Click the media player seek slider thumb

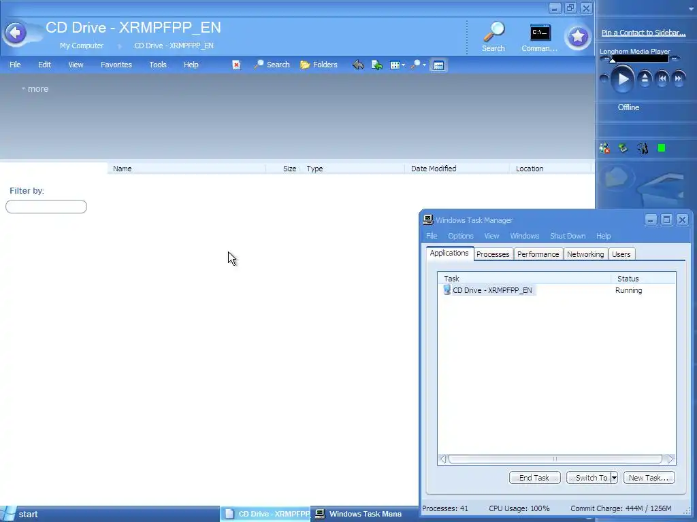pos(613,60)
